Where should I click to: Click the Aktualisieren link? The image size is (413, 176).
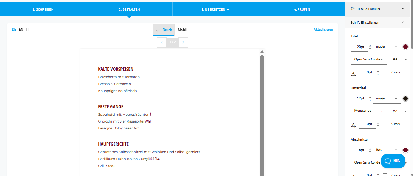(323, 30)
